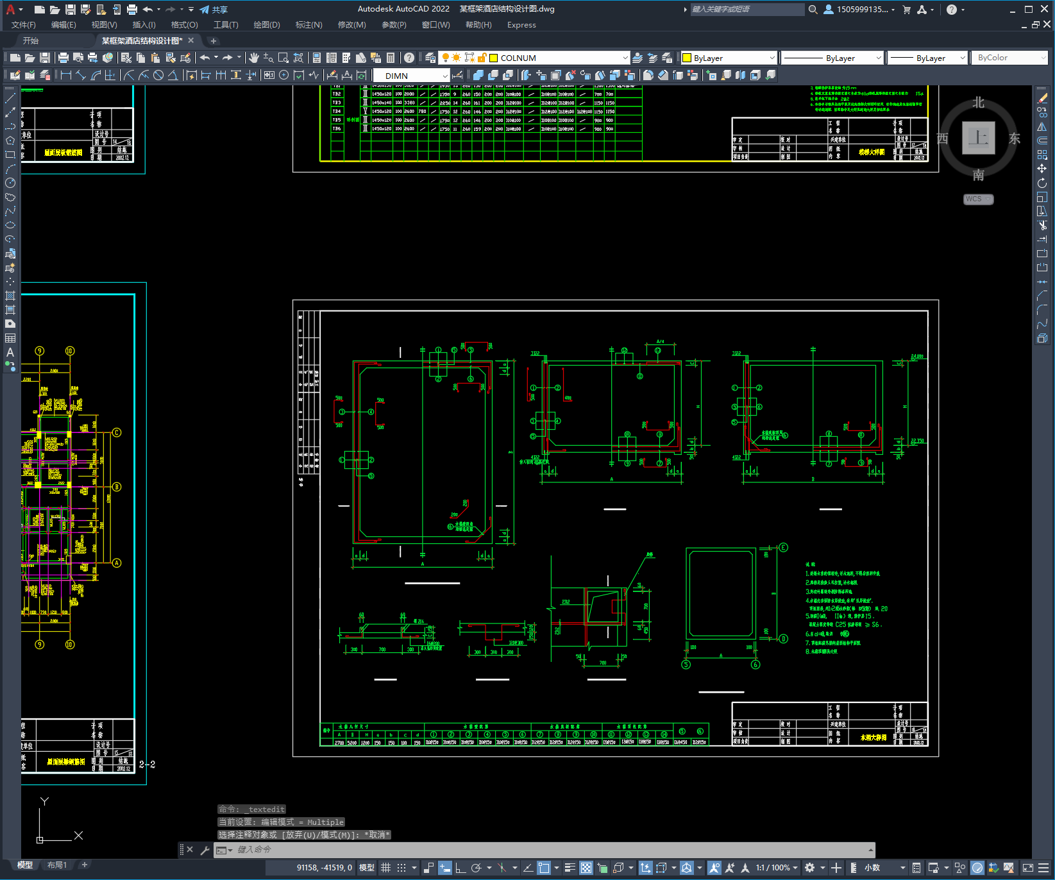
Task: Open the 标注(N) menu
Action: click(x=308, y=25)
